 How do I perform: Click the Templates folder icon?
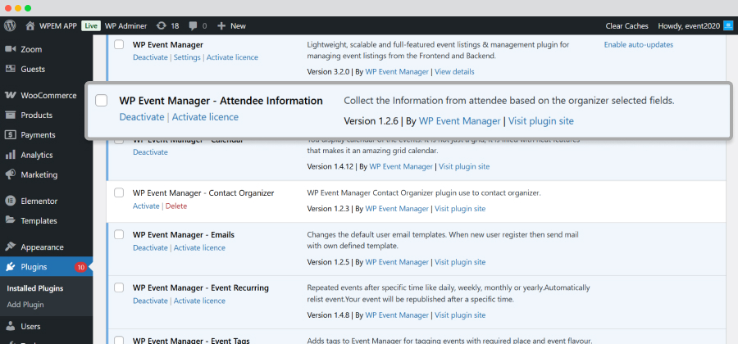pos(11,220)
